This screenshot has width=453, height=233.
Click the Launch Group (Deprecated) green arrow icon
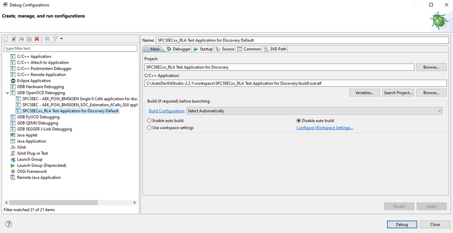[x=13, y=165]
